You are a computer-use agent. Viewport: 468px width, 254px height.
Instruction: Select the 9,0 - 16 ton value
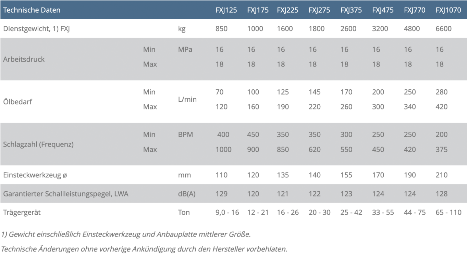pyautogui.click(x=227, y=213)
